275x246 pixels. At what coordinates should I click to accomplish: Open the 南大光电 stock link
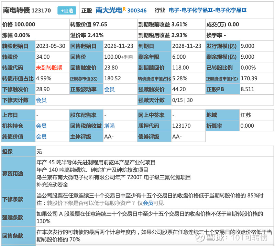(109, 10)
